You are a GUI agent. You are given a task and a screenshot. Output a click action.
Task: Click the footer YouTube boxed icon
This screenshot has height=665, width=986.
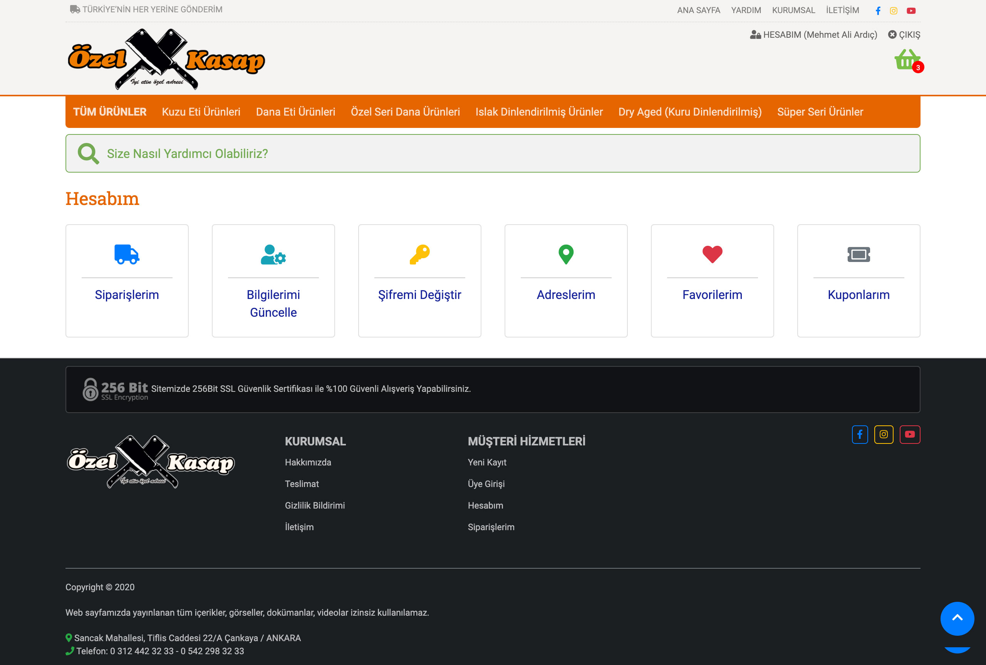point(910,434)
